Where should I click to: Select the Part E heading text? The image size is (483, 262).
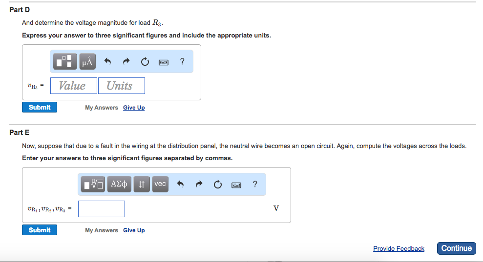click(20, 132)
